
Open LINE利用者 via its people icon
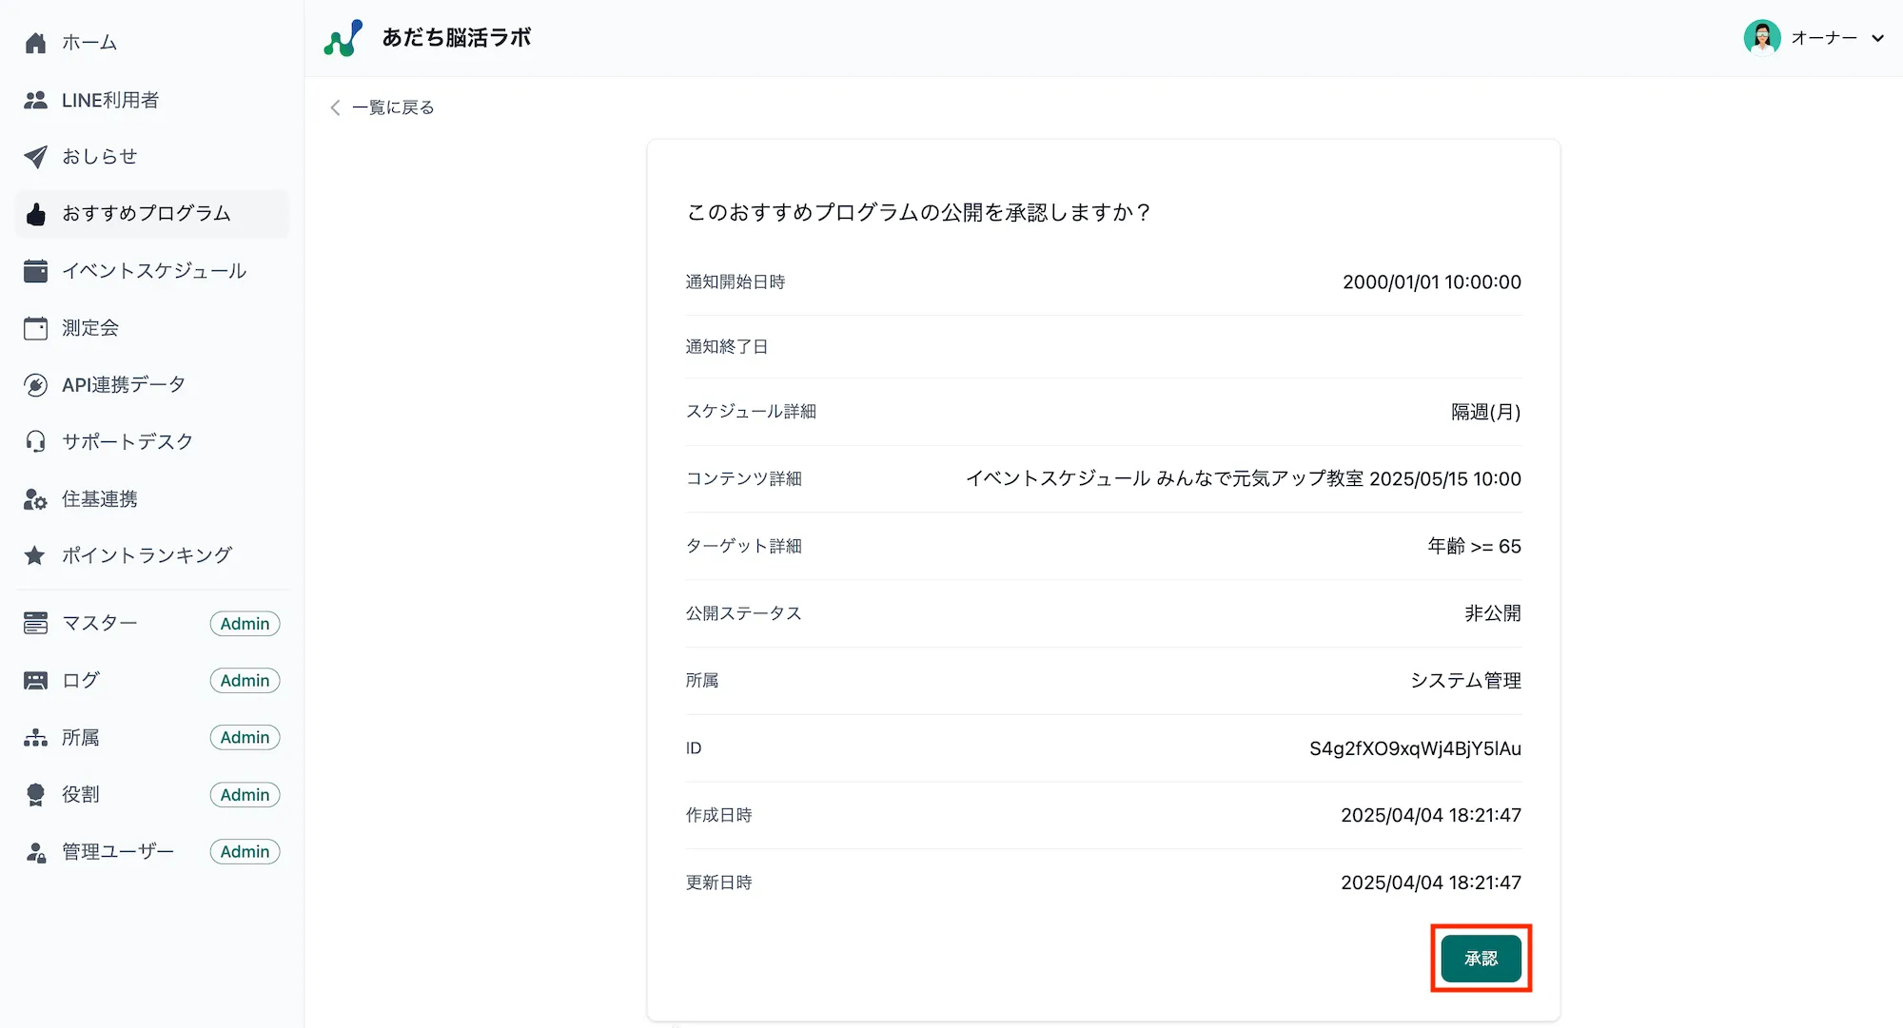pos(35,99)
